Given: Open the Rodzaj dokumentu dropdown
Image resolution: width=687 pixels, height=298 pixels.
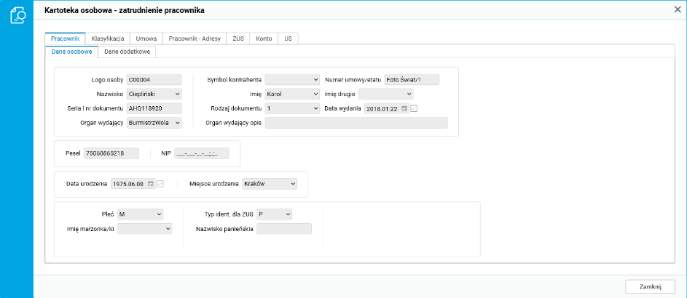Looking at the screenshot, I should [x=315, y=108].
